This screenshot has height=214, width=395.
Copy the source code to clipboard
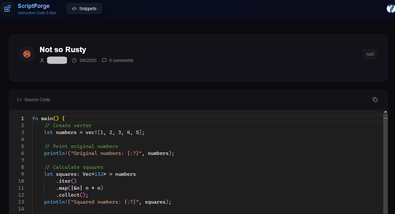coord(375,100)
